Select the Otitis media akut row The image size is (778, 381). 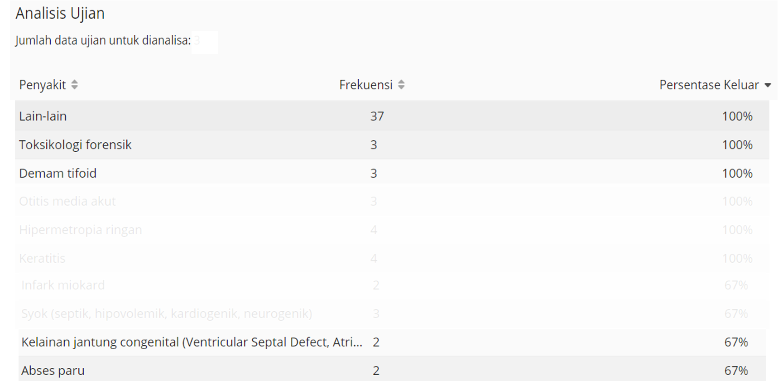coord(392,201)
